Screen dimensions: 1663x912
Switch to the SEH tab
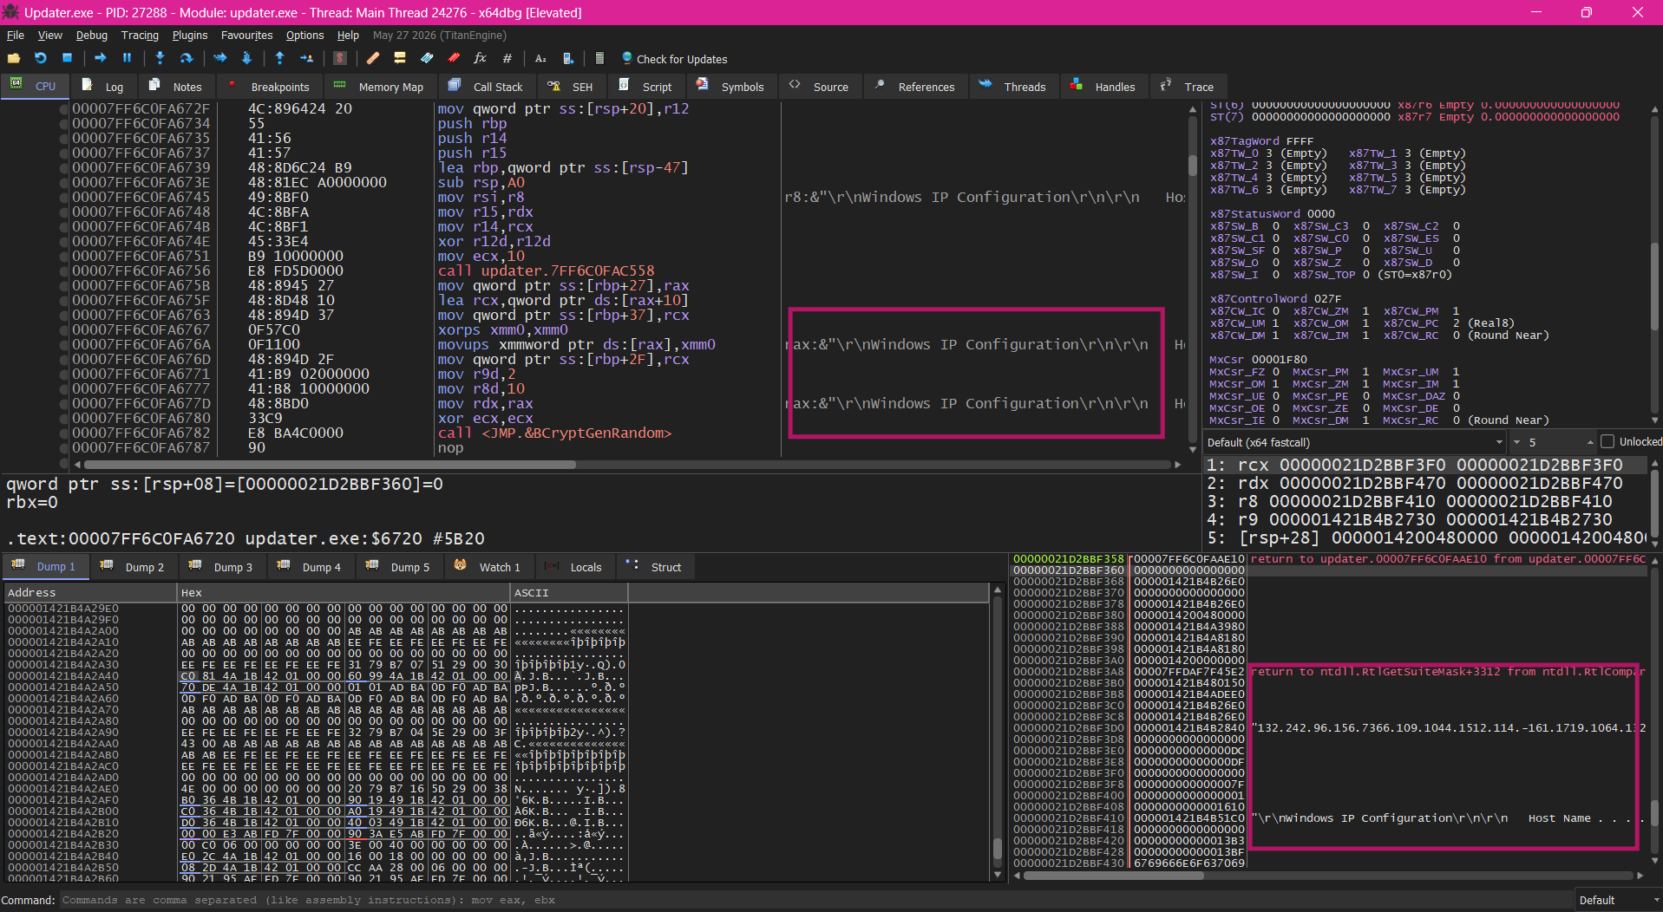(x=571, y=87)
